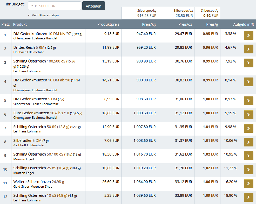Sort by Aufgeld in % column header
Viewport: 256px width, 204px height.
coord(244,24)
